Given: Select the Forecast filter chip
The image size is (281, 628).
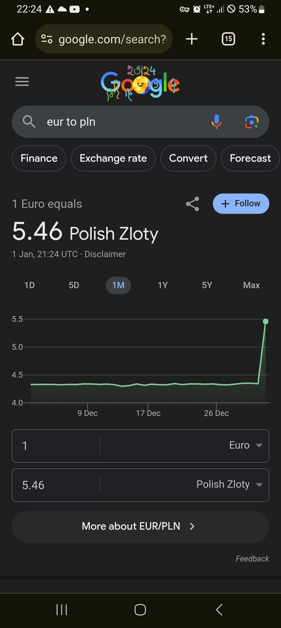Looking at the screenshot, I should [250, 158].
